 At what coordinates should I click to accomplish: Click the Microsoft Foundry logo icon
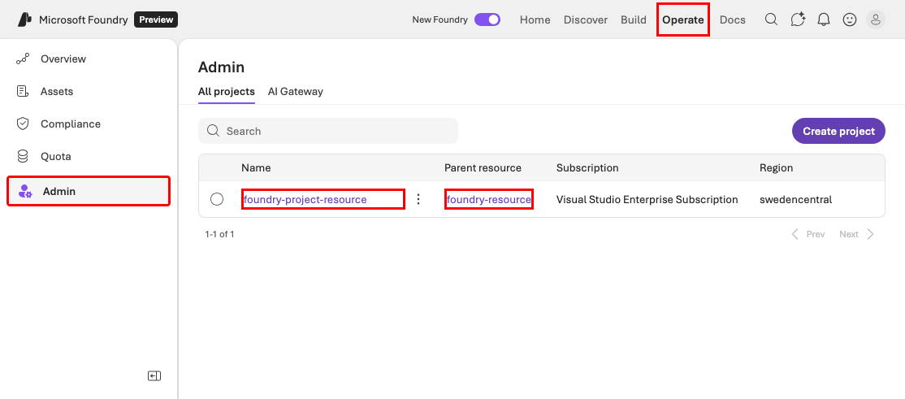tap(25, 20)
